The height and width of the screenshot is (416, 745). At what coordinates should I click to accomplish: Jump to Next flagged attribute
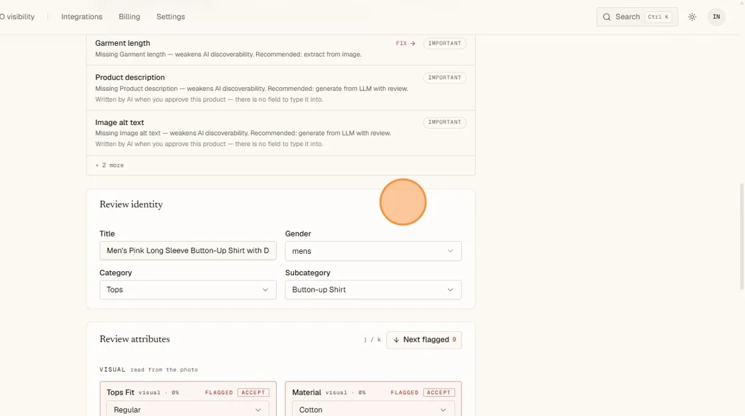[424, 340]
